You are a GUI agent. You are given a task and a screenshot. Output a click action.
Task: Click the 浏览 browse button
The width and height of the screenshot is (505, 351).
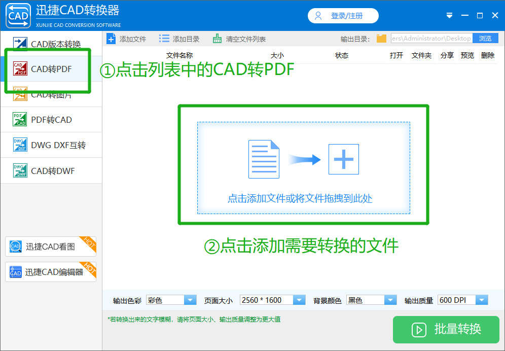pyautogui.click(x=485, y=39)
